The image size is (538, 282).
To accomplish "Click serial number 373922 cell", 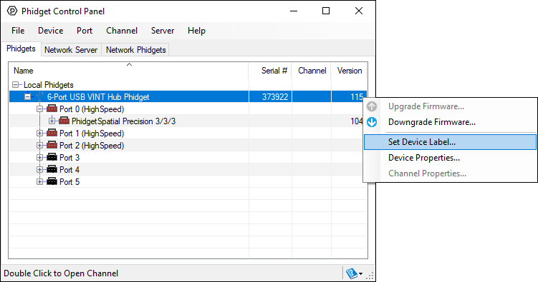I will tap(275, 96).
